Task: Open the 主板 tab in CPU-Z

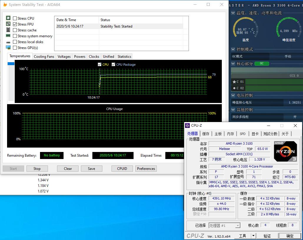Action: (218, 134)
